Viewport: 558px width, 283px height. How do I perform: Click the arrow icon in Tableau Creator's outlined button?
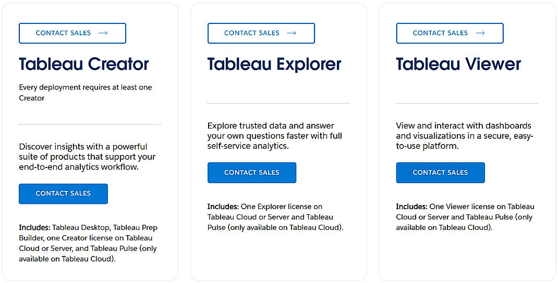(x=103, y=33)
